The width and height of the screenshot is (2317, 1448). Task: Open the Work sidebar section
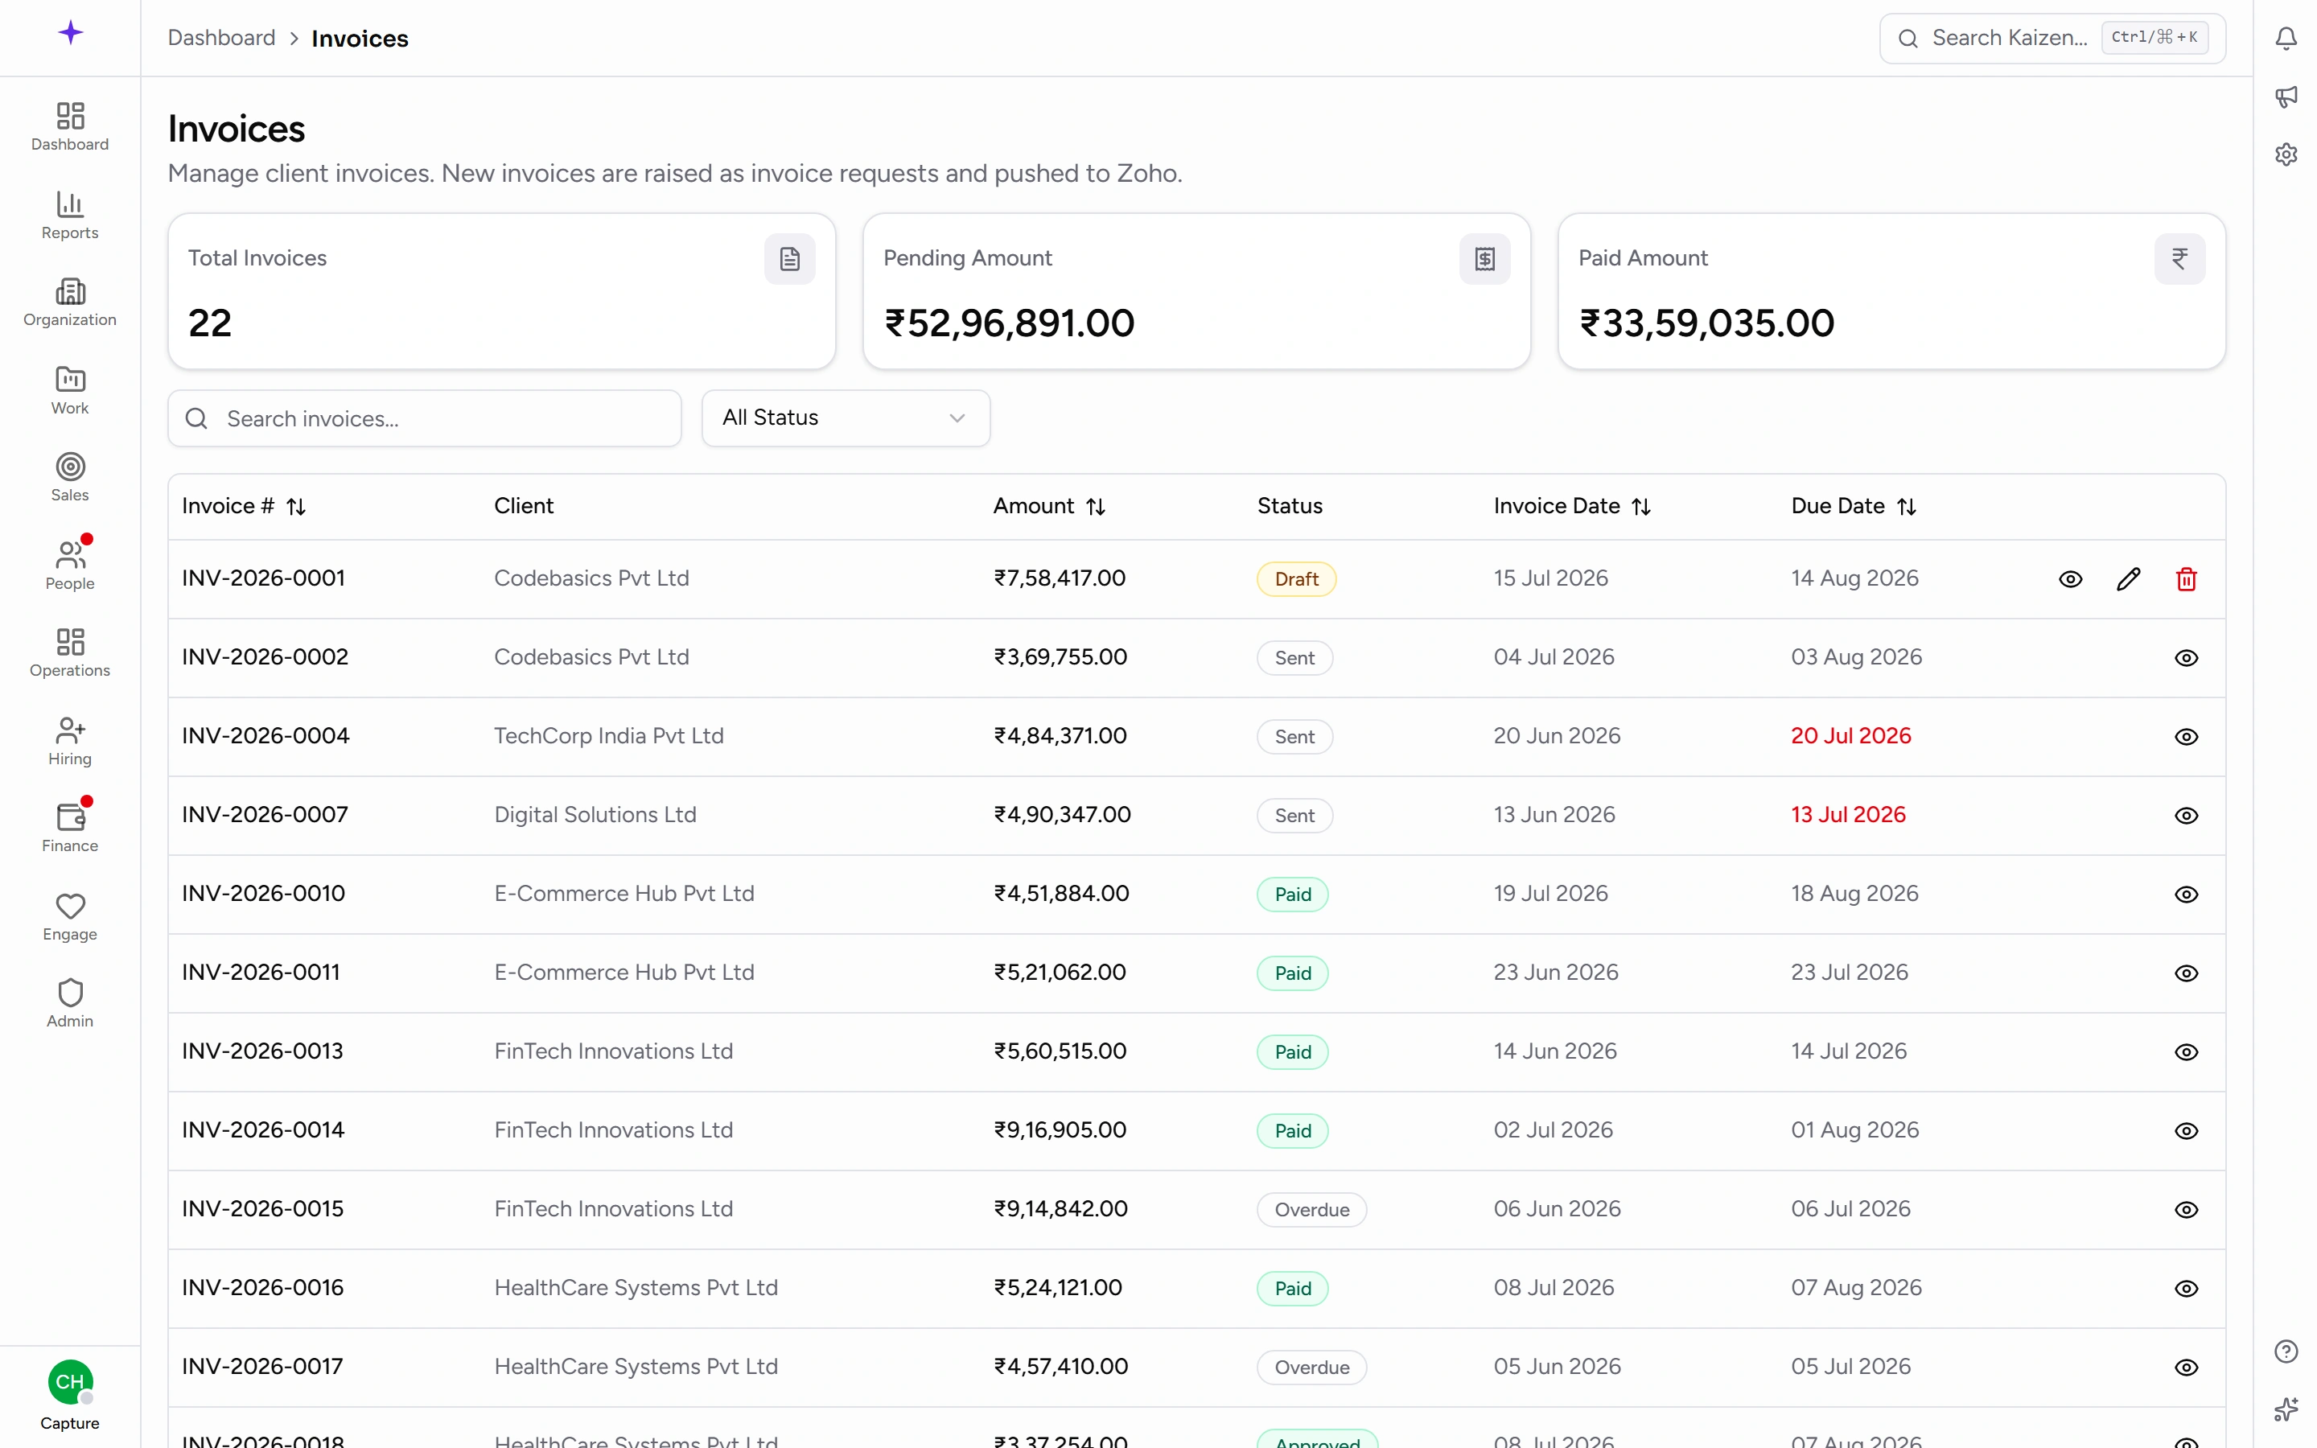click(70, 390)
